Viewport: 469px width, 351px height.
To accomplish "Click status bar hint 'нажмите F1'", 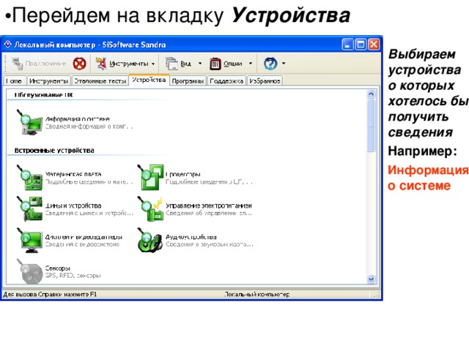I will pos(81,294).
